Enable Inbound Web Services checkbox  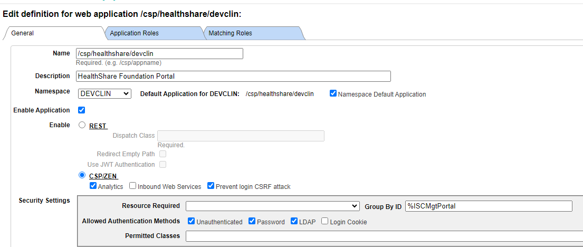coord(133,186)
